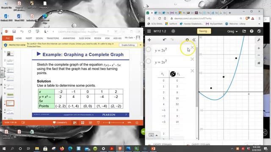Open the Desmos share graph icon
This screenshot has height=152, width=271.
(x=244, y=31)
